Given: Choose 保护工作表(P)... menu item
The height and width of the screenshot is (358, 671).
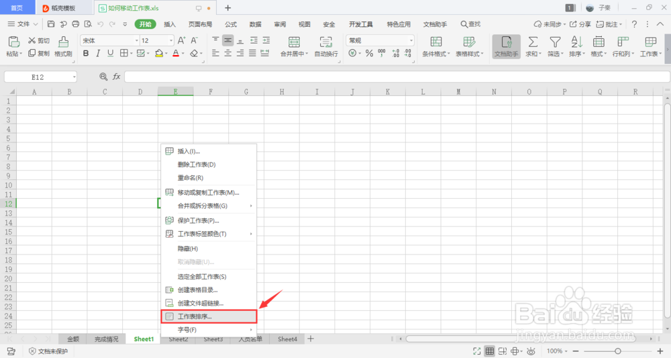Looking at the screenshot, I should (209, 220).
